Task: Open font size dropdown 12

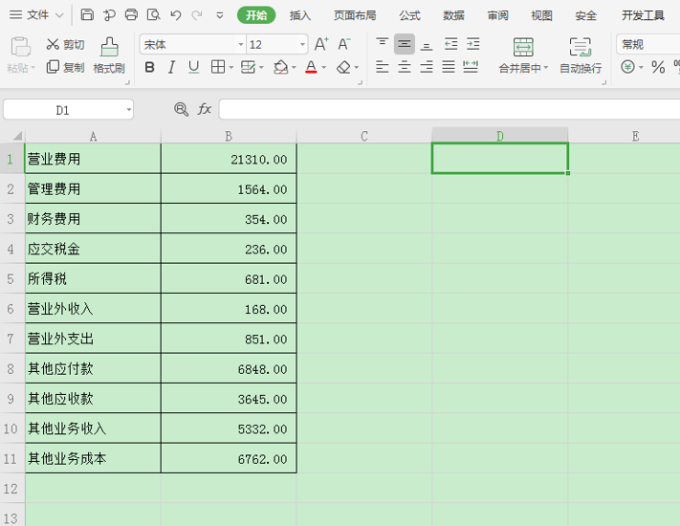Action: [302, 44]
